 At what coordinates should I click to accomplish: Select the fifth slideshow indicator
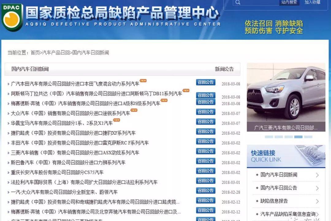308,137
